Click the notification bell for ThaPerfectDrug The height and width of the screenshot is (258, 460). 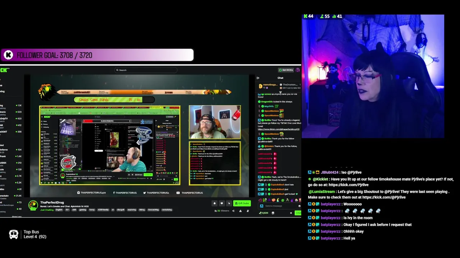[215, 203]
